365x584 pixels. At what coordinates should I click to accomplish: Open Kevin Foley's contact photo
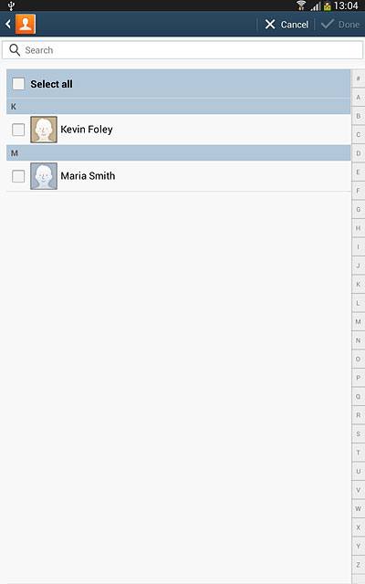[x=44, y=130]
